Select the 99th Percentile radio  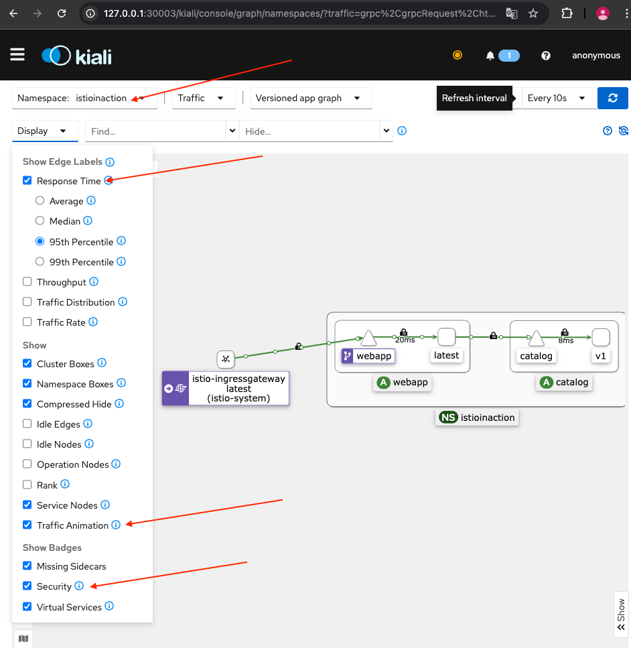tap(40, 261)
